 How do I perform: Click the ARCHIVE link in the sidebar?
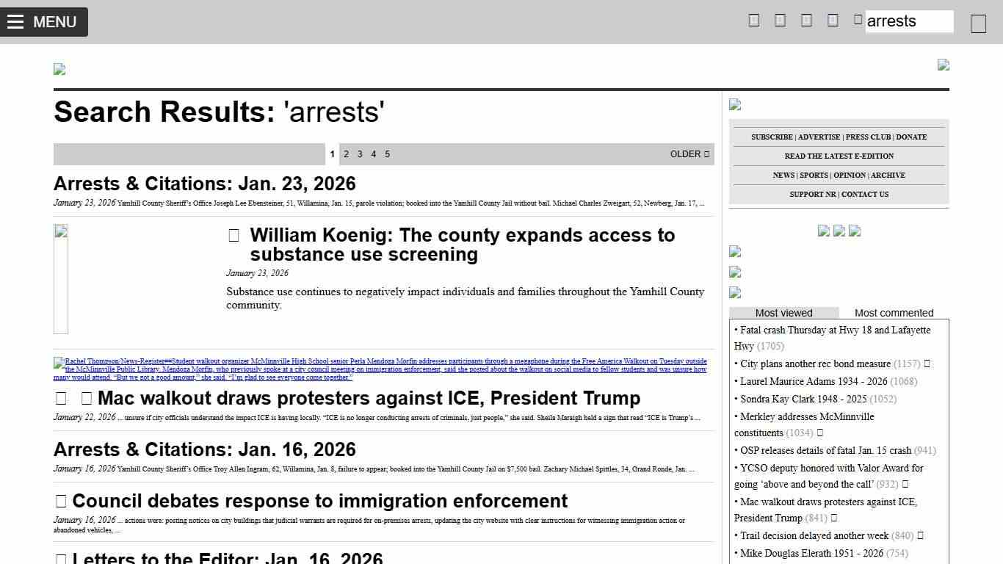pos(888,176)
